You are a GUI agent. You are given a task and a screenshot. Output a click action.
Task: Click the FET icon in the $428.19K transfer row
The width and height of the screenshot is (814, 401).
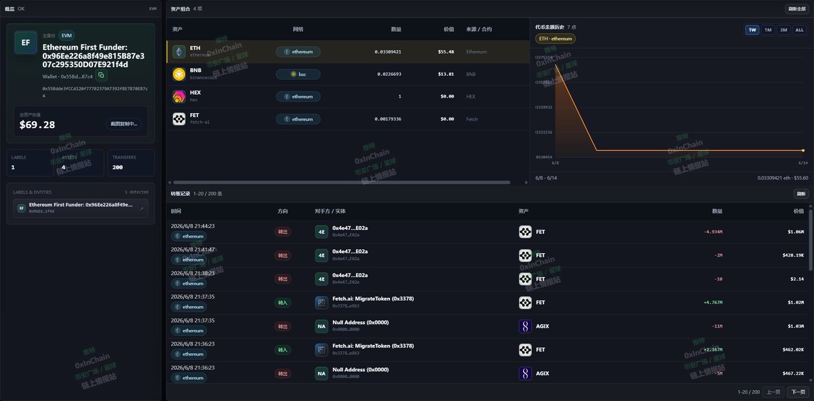tap(525, 255)
